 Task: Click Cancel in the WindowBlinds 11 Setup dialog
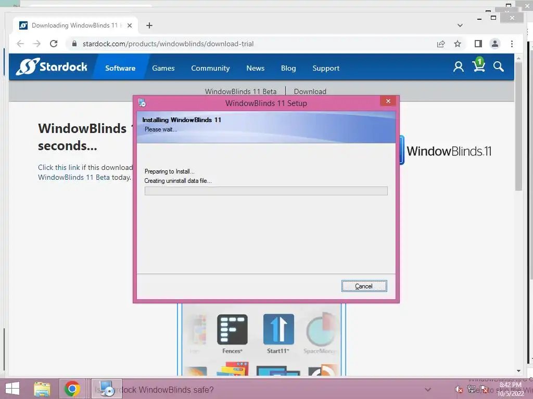pyautogui.click(x=364, y=286)
